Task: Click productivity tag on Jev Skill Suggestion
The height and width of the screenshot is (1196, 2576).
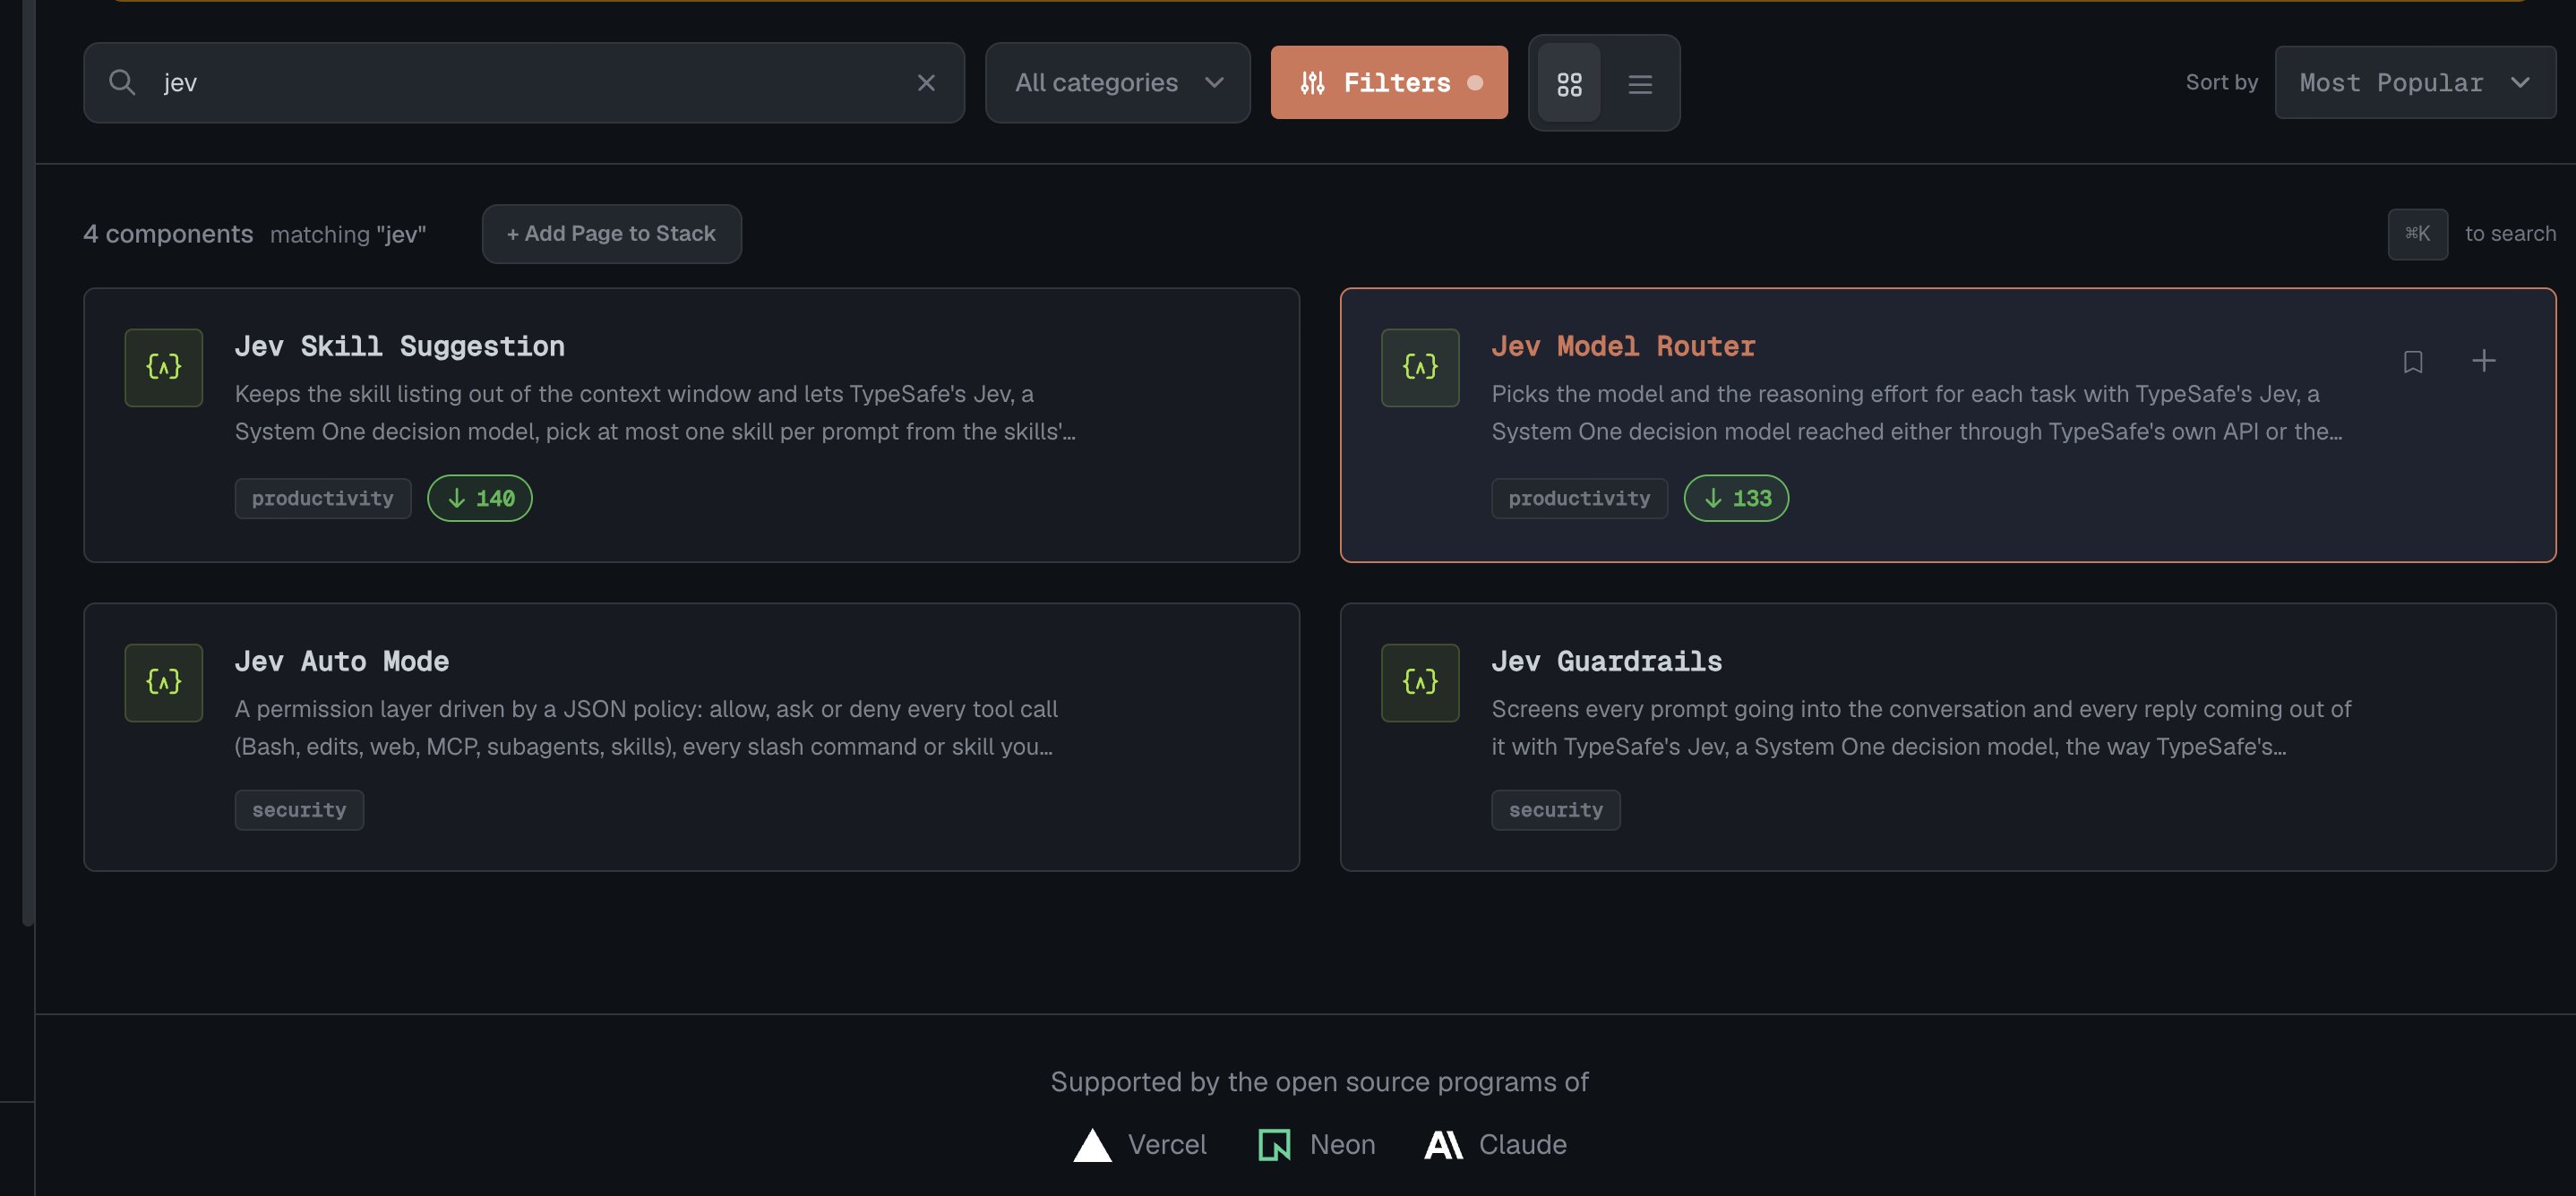Action: tap(323, 499)
